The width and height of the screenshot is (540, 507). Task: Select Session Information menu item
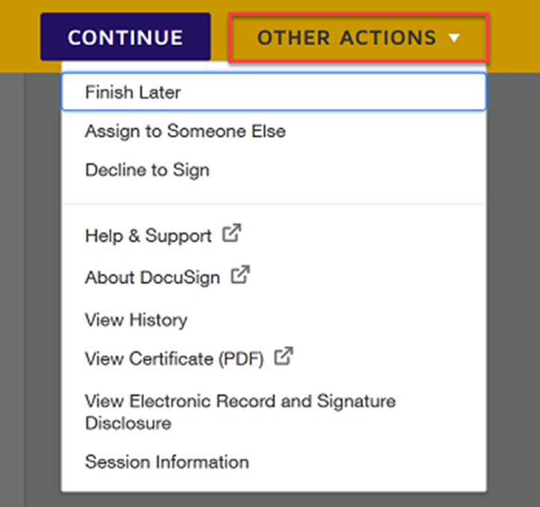pos(166,462)
